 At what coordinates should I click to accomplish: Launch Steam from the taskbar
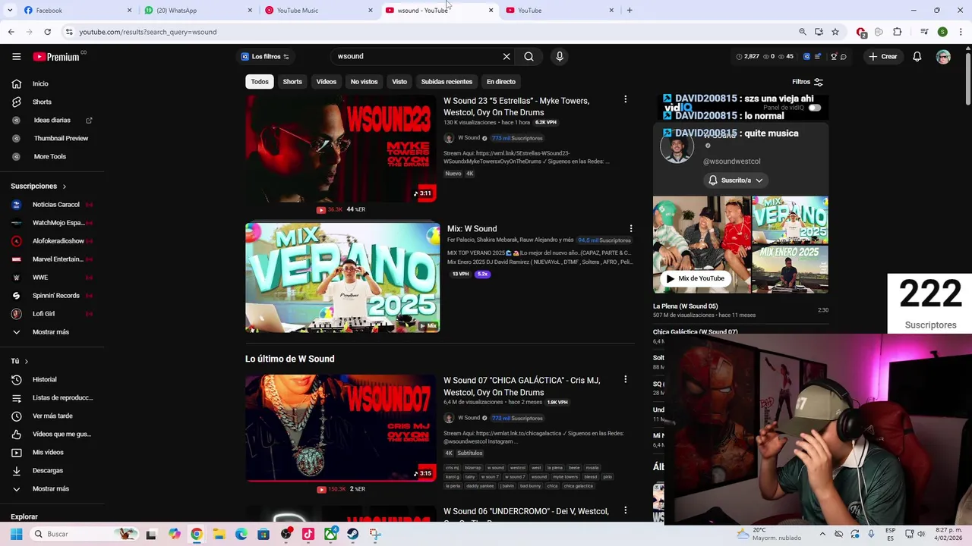tap(352, 534)
